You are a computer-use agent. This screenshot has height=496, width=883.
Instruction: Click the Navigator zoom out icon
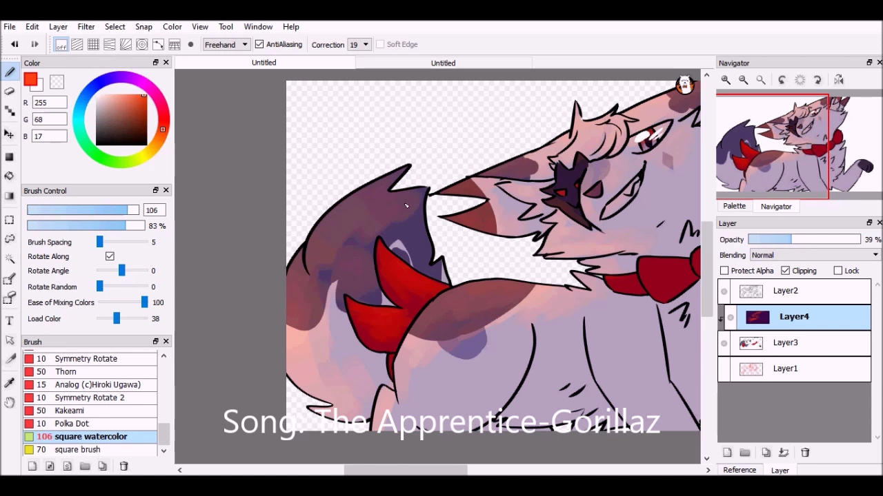744,80
